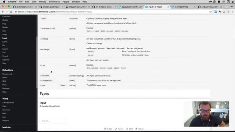
Task: Click the browser back arrow
Action: coord(3,12)
